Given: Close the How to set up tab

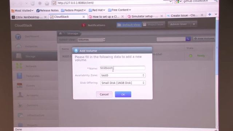Looking at the screenshot, I should coord(122,16).
